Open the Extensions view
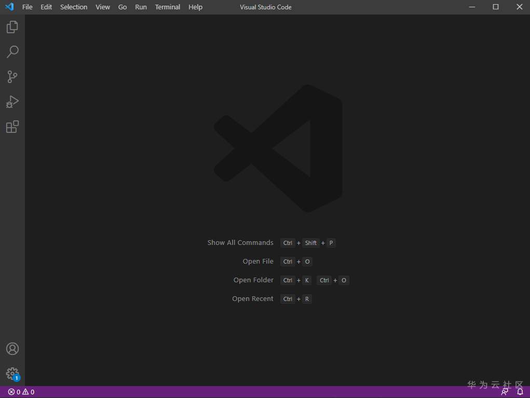Image resolution: width=530 pixels, height=398 pixels. (x=12, y=127)
